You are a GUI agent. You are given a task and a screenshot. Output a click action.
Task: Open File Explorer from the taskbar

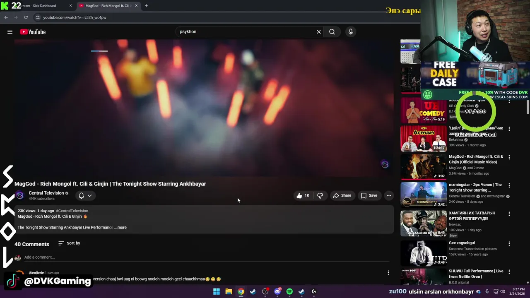click(229, 291)
